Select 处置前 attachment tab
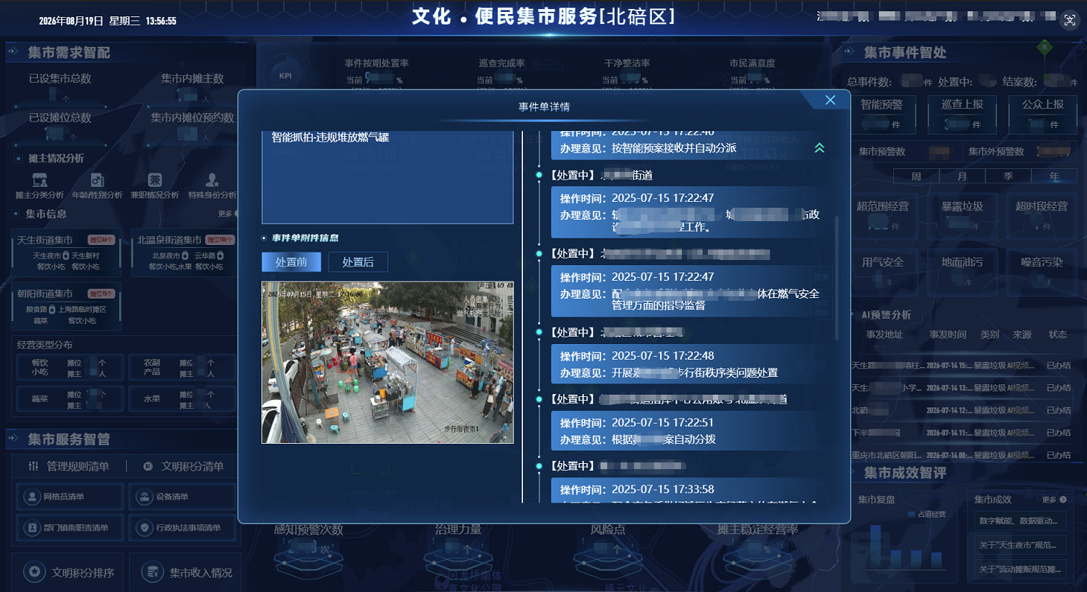 point(291,262)
